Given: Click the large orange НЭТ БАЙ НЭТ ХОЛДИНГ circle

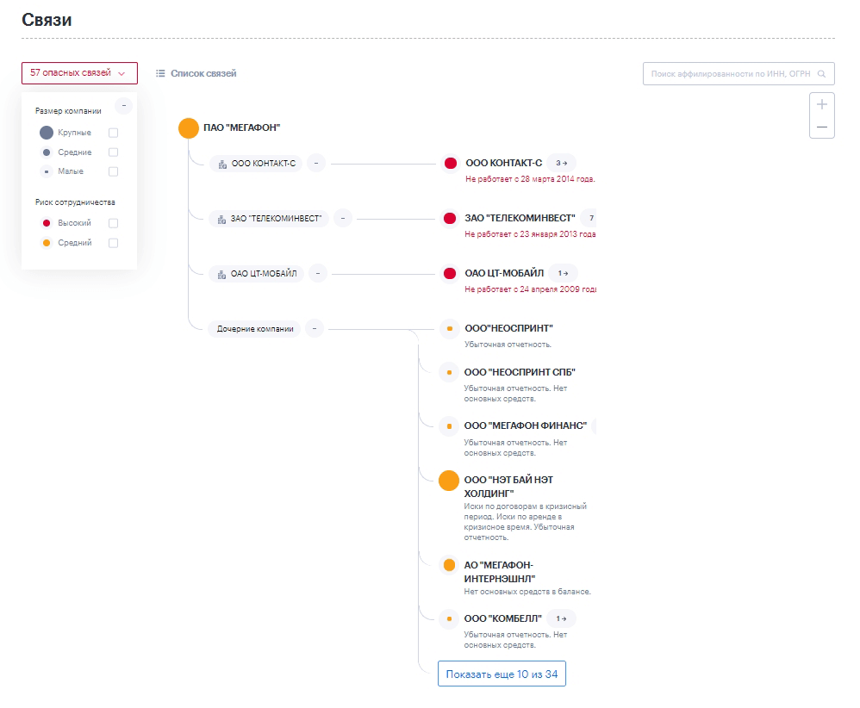Looking at the screenshot, I should 449,481.
